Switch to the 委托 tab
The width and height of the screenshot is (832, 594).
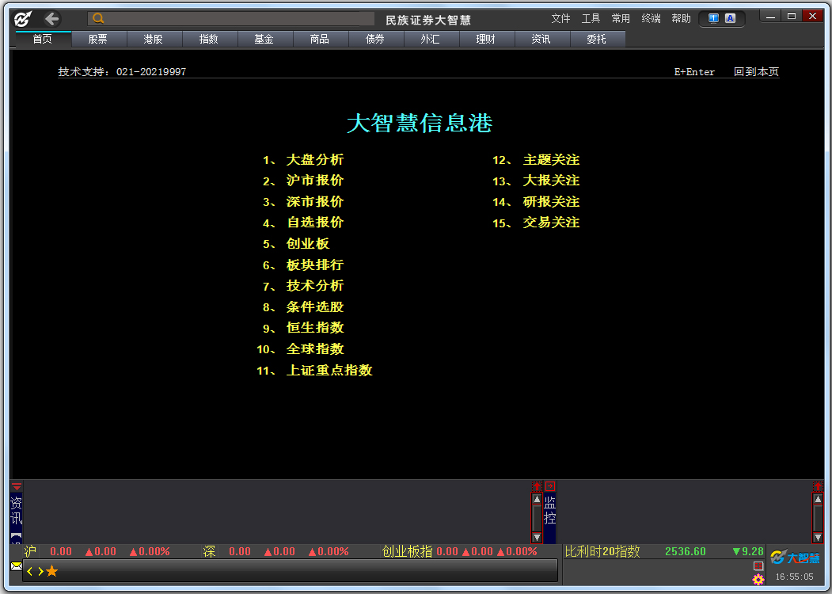pyautogui.click(x=597, y=40)
